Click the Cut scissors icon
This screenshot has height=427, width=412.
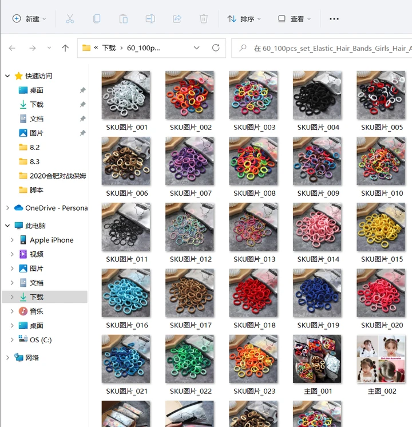pyautogui.click(x=70, y=19)
